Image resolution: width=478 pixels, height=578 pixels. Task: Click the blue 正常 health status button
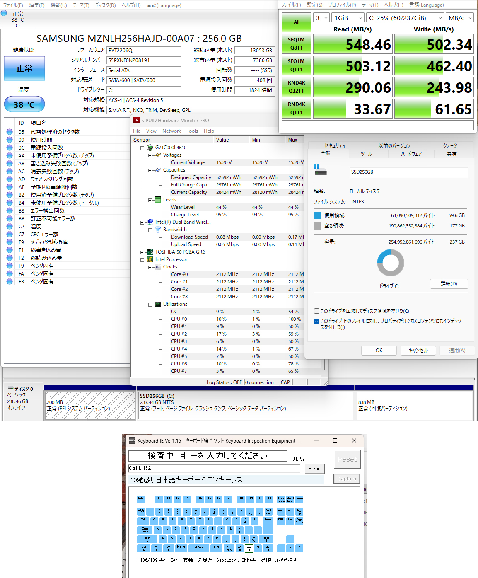pyautogui.click(x=24, y=68)
